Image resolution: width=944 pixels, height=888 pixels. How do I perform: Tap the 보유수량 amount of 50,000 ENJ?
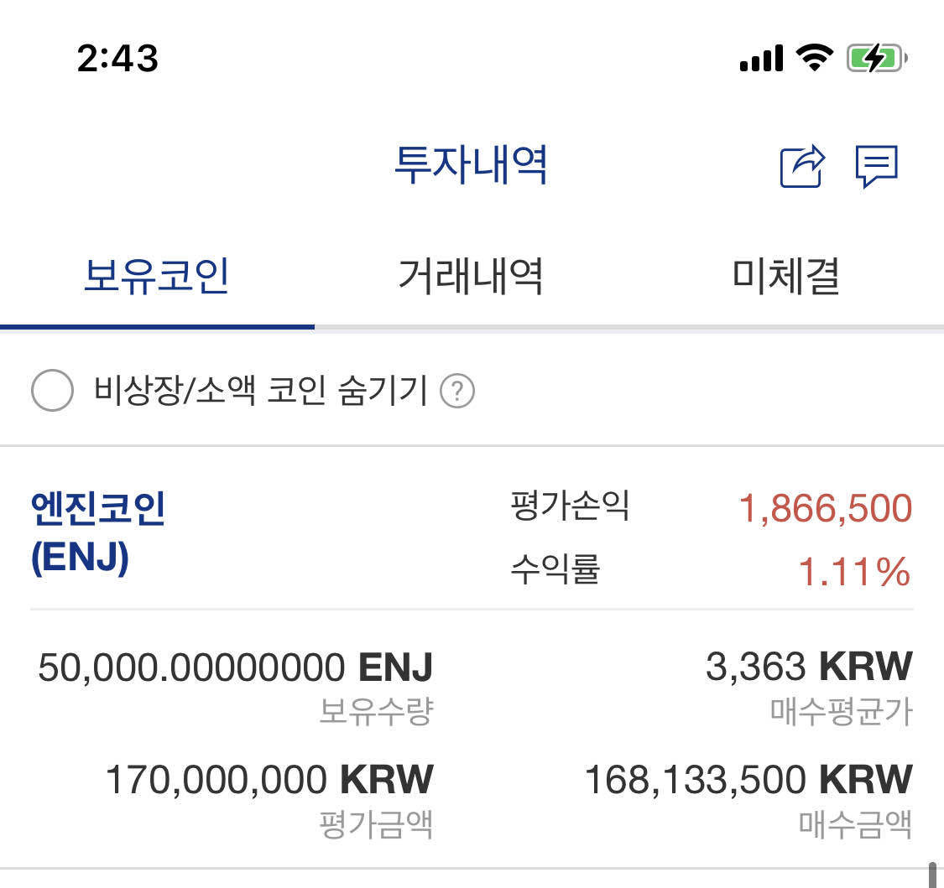[236, 666]
